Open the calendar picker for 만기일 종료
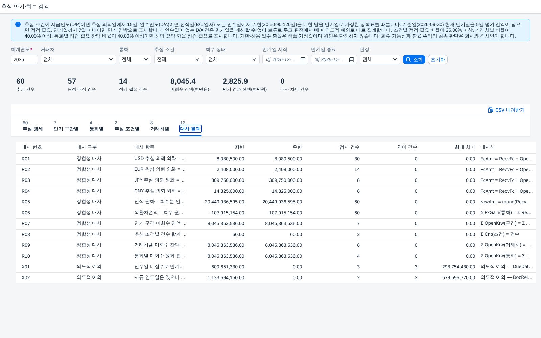 (x=352, y=59)
